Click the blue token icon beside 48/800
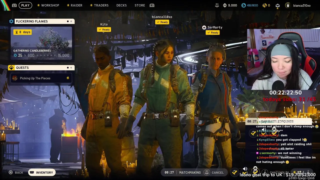320x180 pixels. 243,5
